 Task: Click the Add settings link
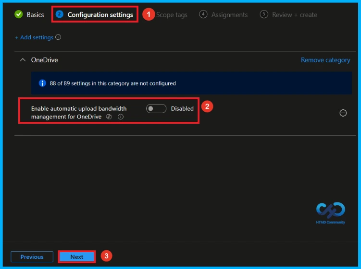pos(34,37)
